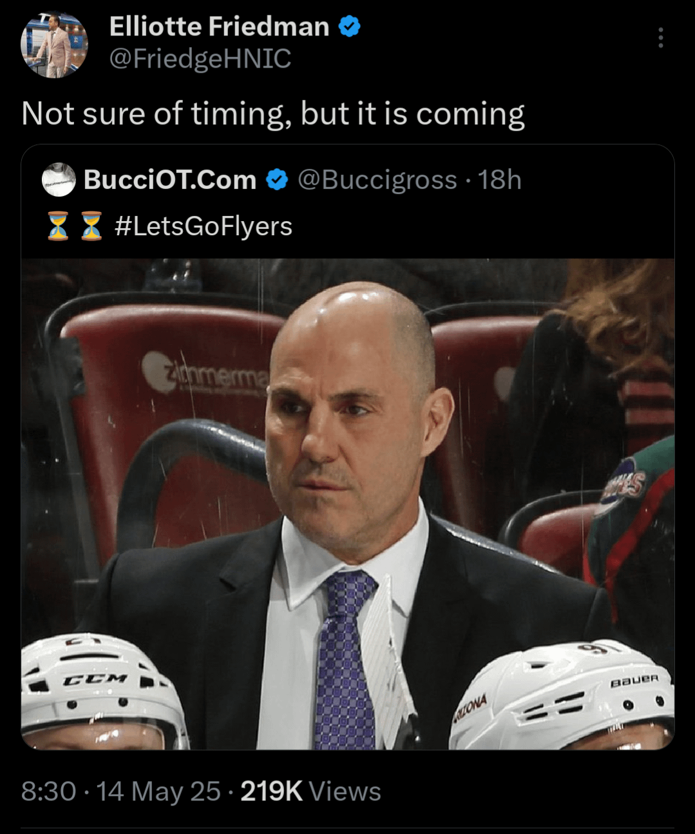Open the BucciOT.Com account name
The image size is (695, 834).
click(170, 180)
